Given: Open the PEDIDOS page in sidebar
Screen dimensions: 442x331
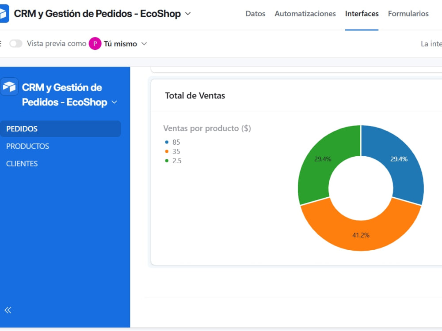Looking at the screenshot, I should tap(60, 128).
